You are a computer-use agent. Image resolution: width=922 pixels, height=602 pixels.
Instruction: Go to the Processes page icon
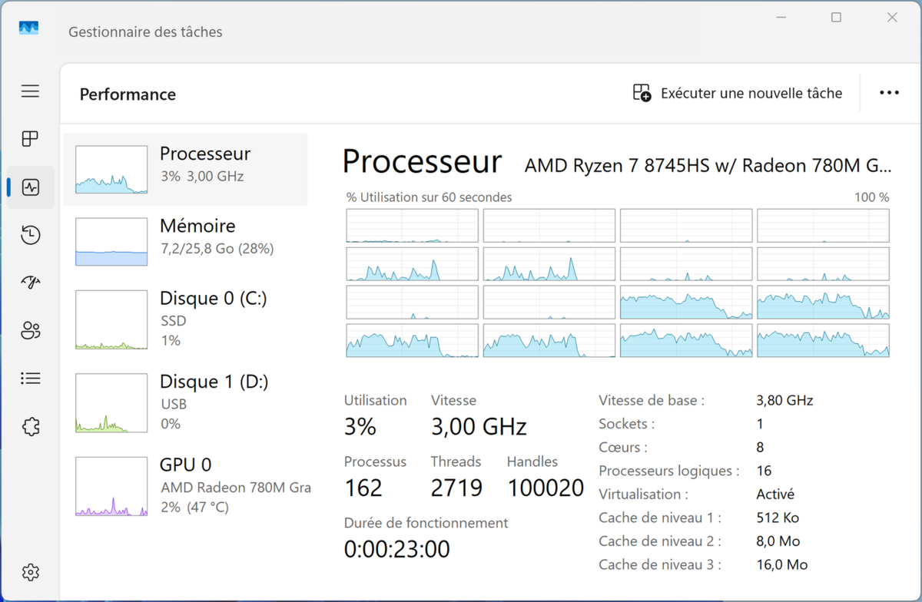(x=30, y=139)
